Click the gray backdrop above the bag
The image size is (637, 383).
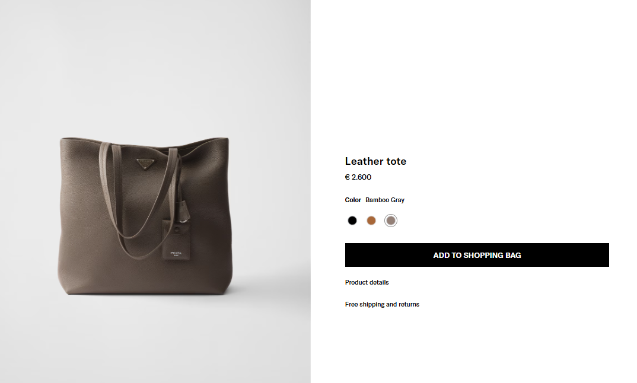coord(155,65)
